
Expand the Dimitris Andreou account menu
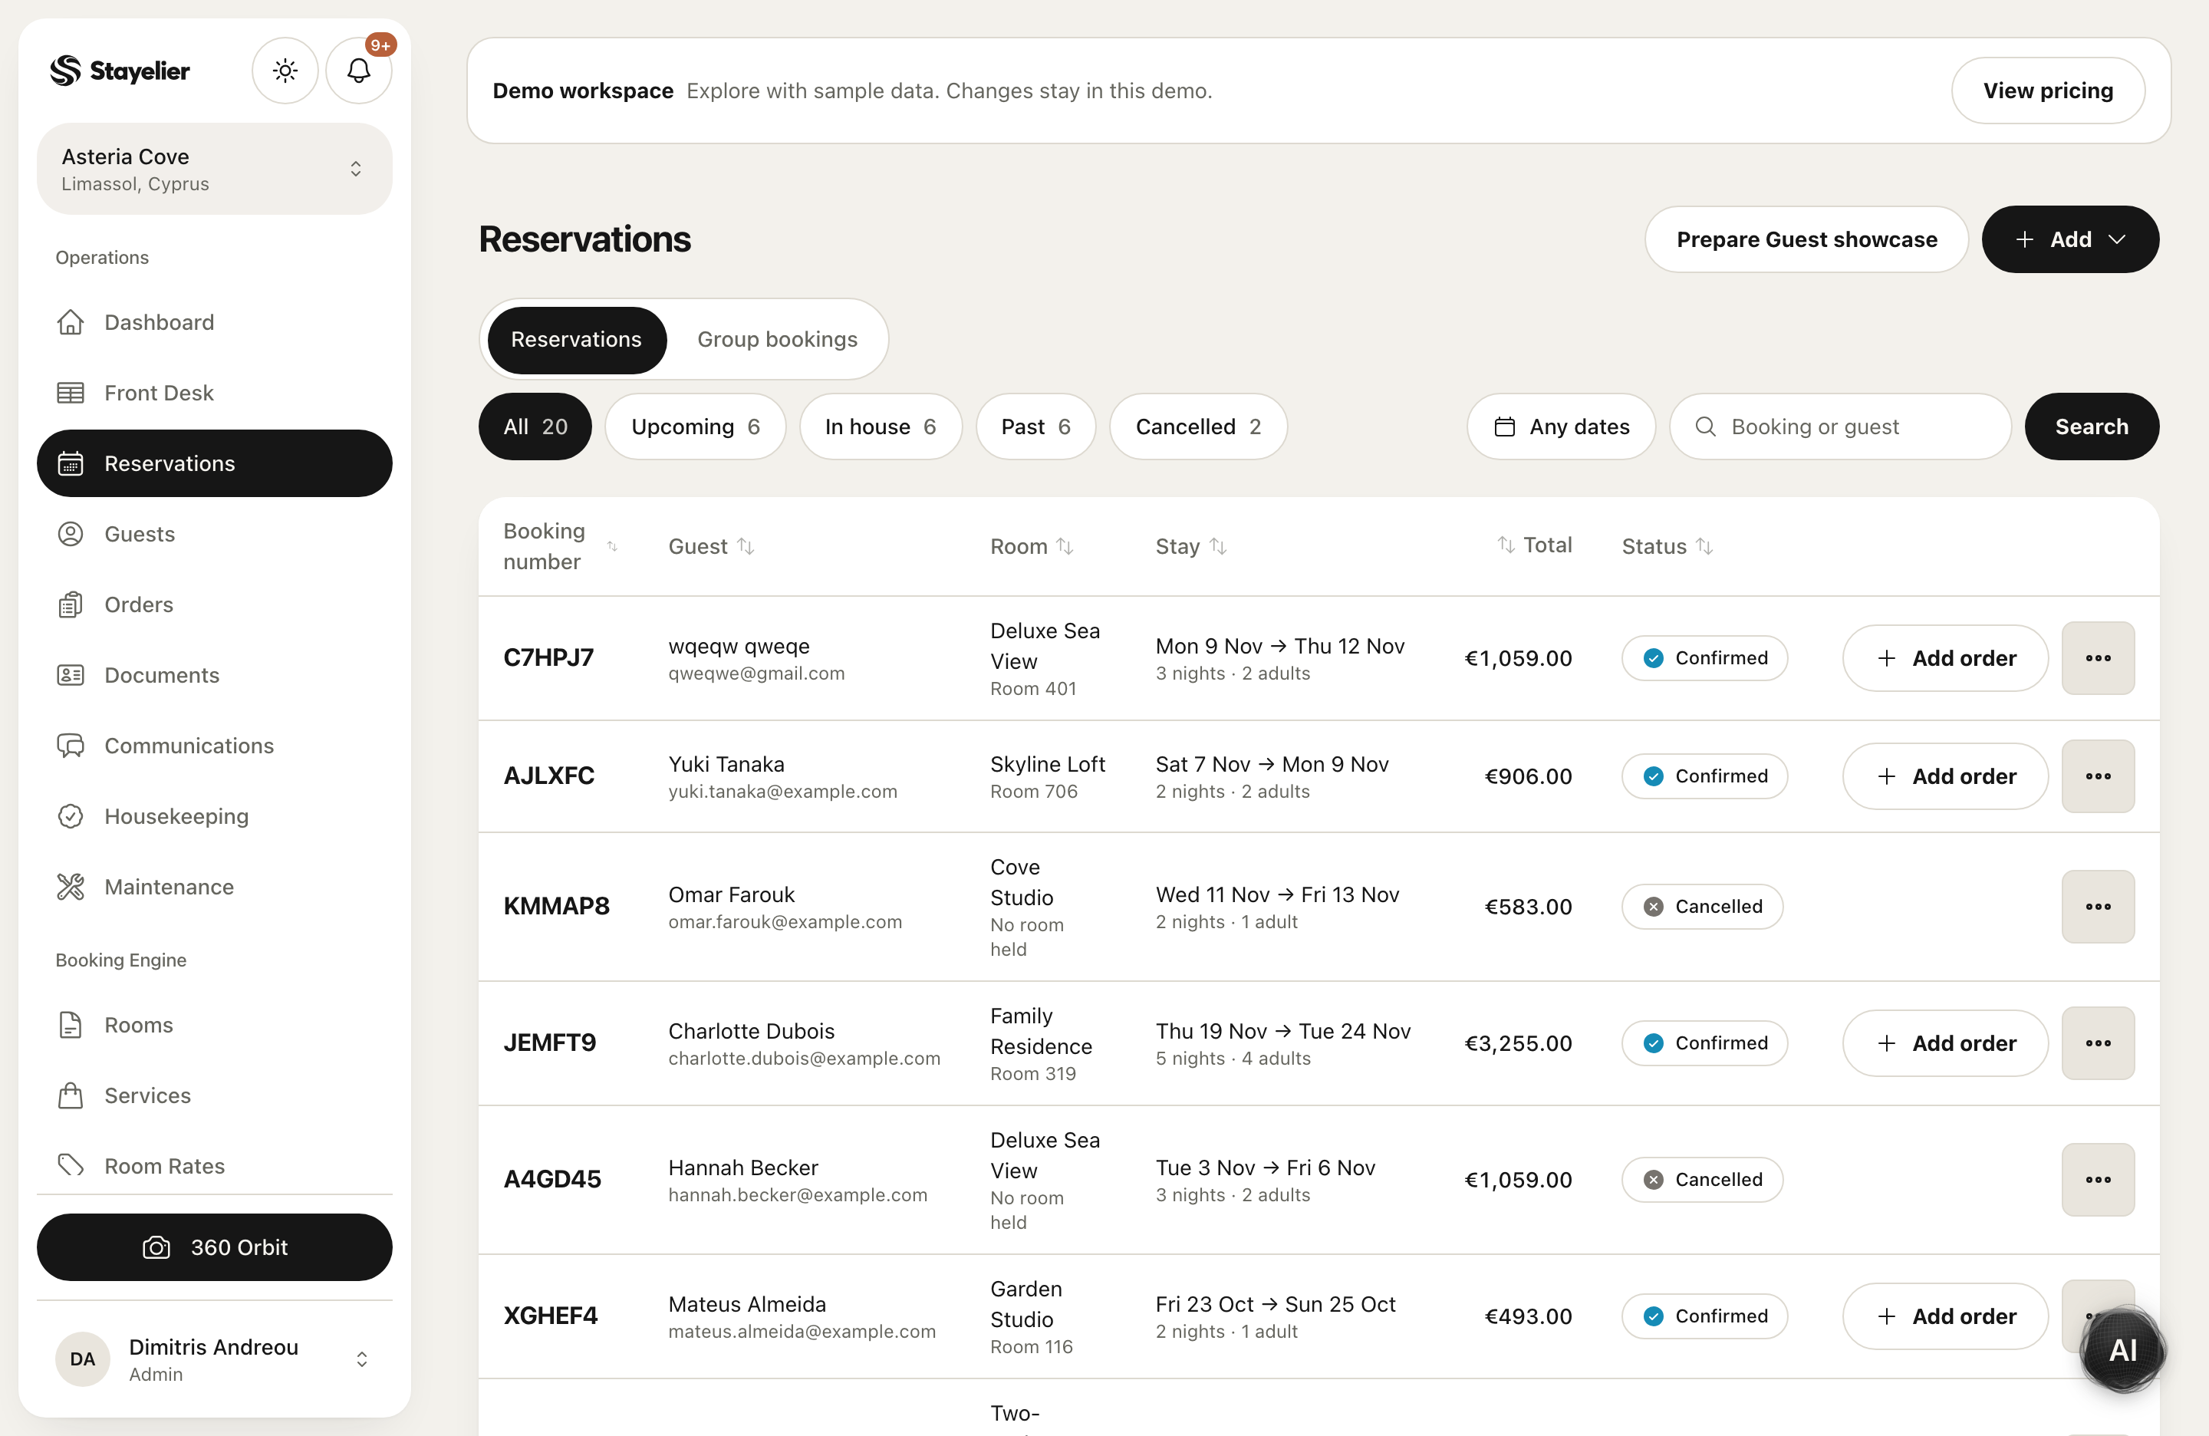(x=215, y=1359)
